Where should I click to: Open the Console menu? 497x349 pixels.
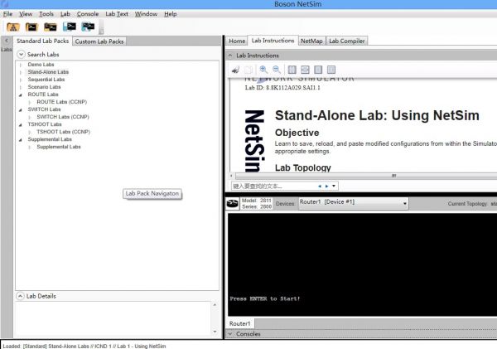[88, 14]
